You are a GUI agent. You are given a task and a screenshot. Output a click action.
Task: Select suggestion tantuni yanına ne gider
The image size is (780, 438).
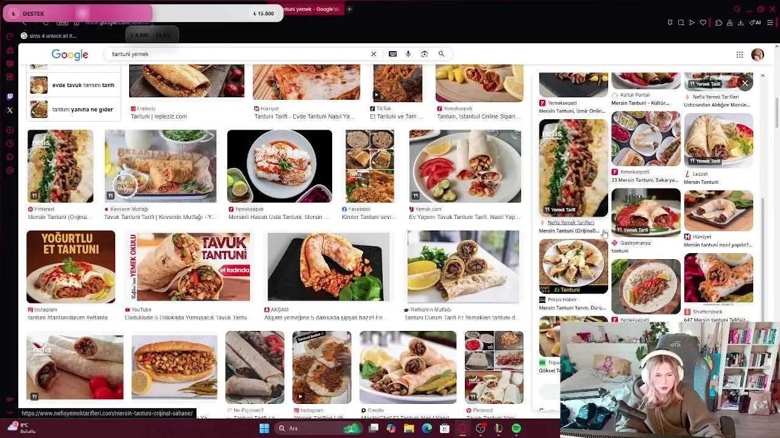pyautogui.click(x=74, y=109)
